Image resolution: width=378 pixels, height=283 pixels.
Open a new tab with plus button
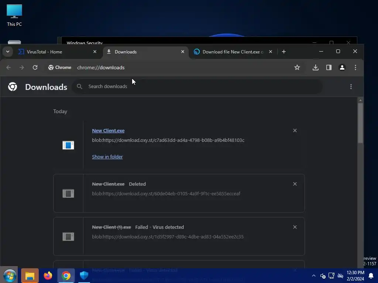[284, 52]
